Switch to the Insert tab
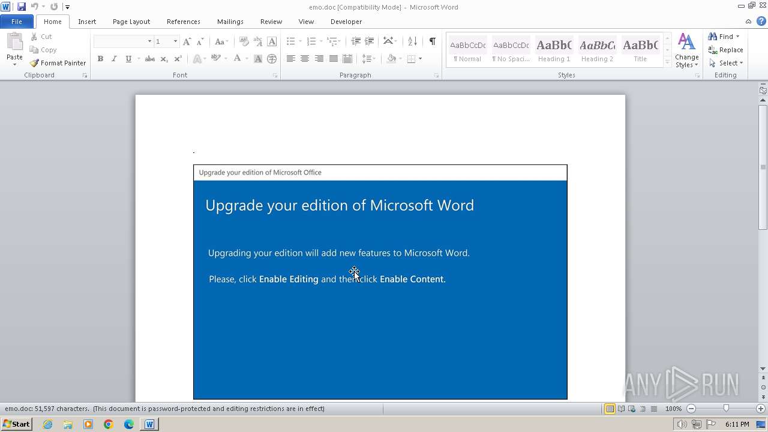The width and height of the screenshot is (768, 432). (x=87, y=22)
